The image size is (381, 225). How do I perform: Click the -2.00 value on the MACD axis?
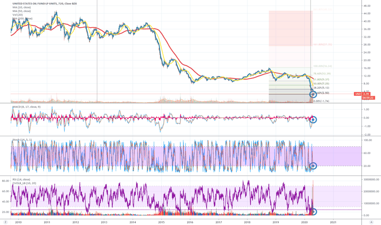tap(367, 135)
